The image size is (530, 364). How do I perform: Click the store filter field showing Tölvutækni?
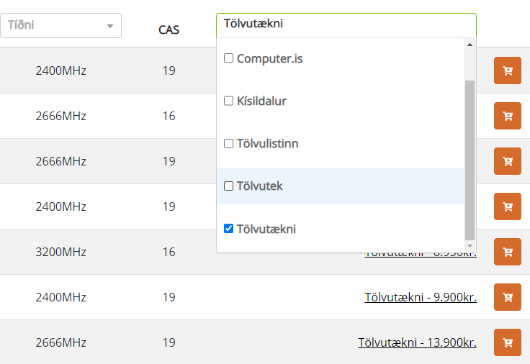tap(346, 24)
